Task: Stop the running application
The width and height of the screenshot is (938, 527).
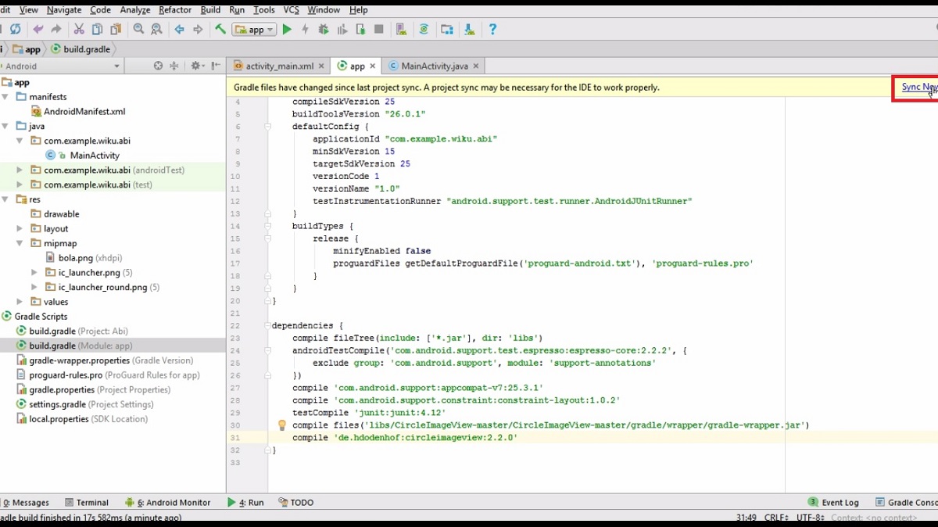Action: [x=379, y=29]
